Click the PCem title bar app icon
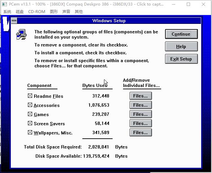Image resolution: width=212 pixels, height=173 pixels. point(5,4)
